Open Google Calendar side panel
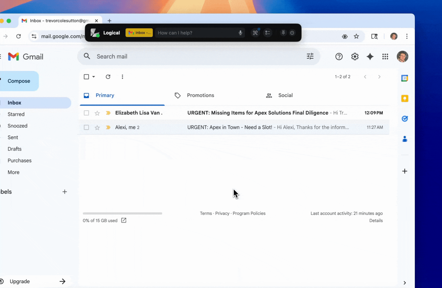Screen dimensions: 442x288 pyautogui.click(x=404, y=78)
